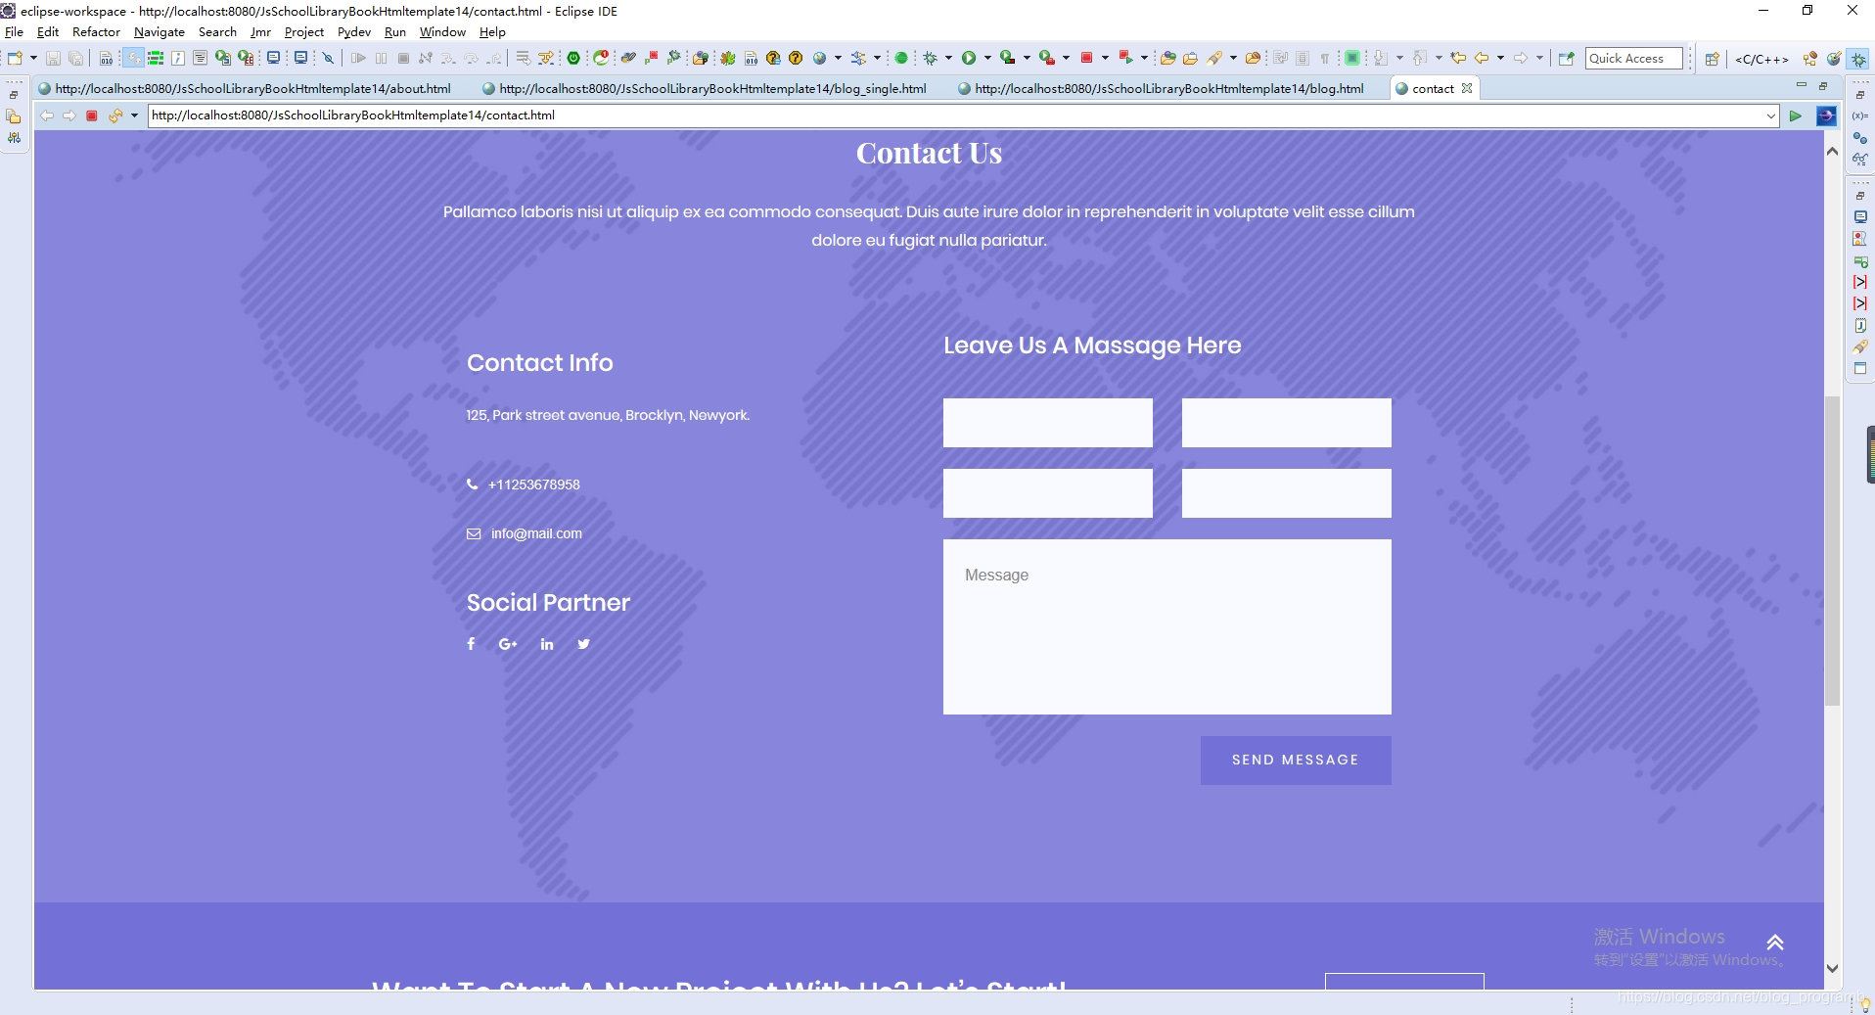Open the Navigate menu
Image resolution: width=1875 pixels, height=1015 pixels.
160,32
